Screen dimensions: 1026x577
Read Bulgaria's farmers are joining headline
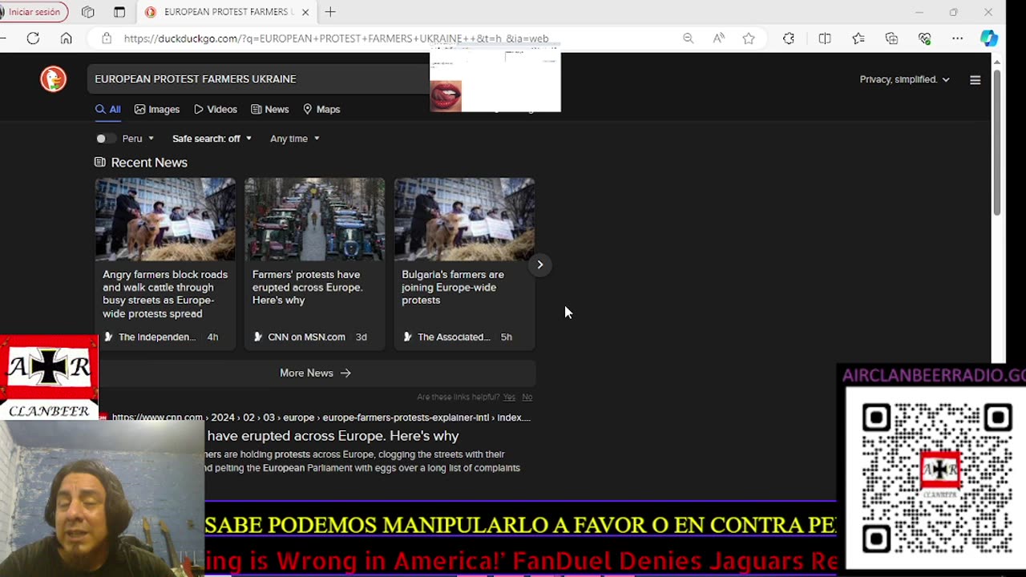click(x=453, y=287)
